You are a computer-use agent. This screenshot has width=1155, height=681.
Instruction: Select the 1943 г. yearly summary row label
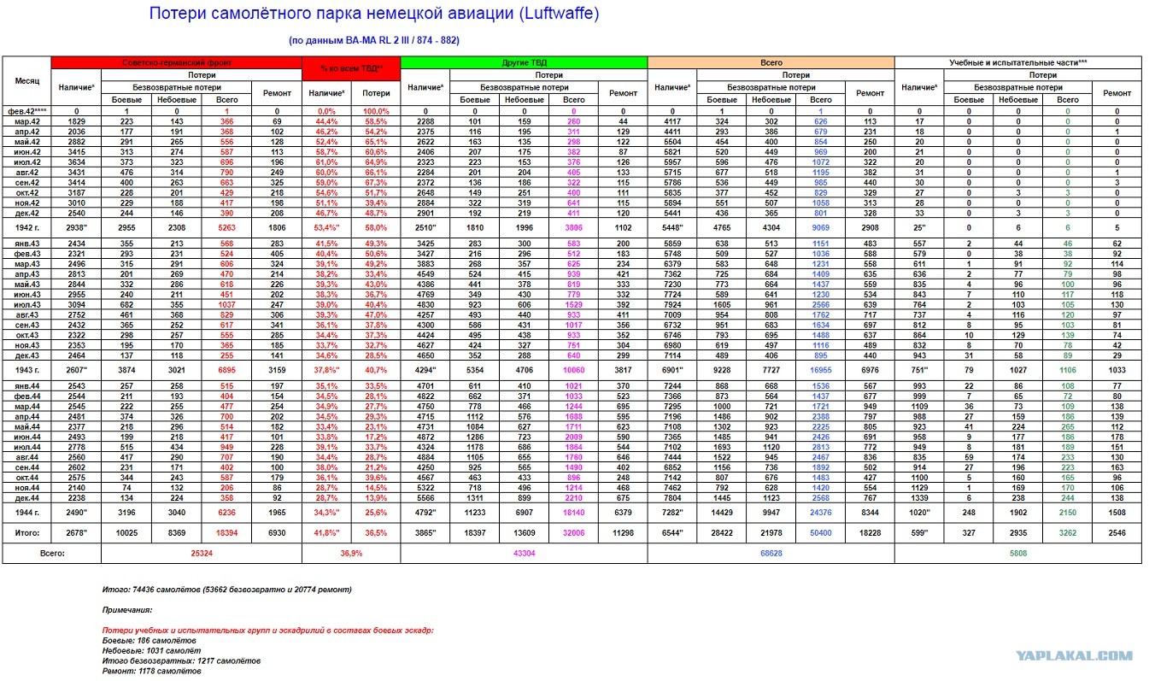[26, 368]
